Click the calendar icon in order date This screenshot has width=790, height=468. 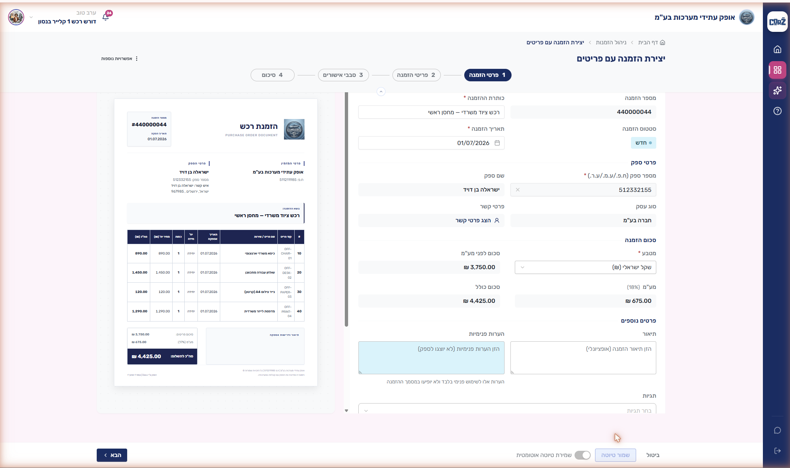click(x=497, y=143)
